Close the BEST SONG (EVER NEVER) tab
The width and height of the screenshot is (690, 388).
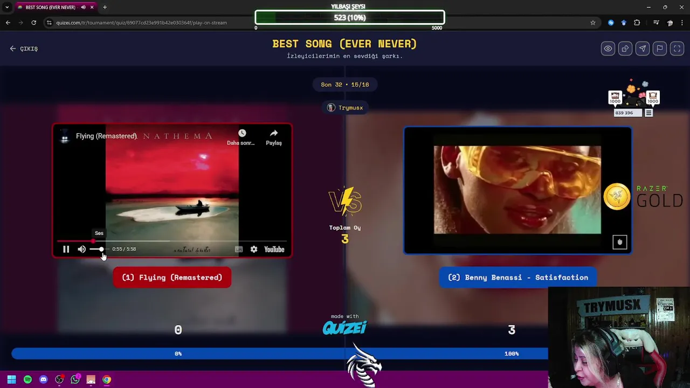[92, 8]
